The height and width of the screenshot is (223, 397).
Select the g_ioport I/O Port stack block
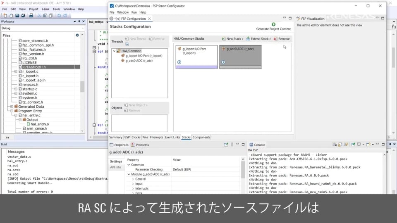[x=196, y=57]
